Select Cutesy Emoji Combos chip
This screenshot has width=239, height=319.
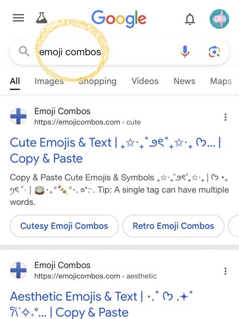[x=64, y=226]
